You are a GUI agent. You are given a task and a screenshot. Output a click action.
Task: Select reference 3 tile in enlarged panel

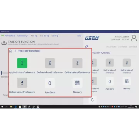point(77,63)
